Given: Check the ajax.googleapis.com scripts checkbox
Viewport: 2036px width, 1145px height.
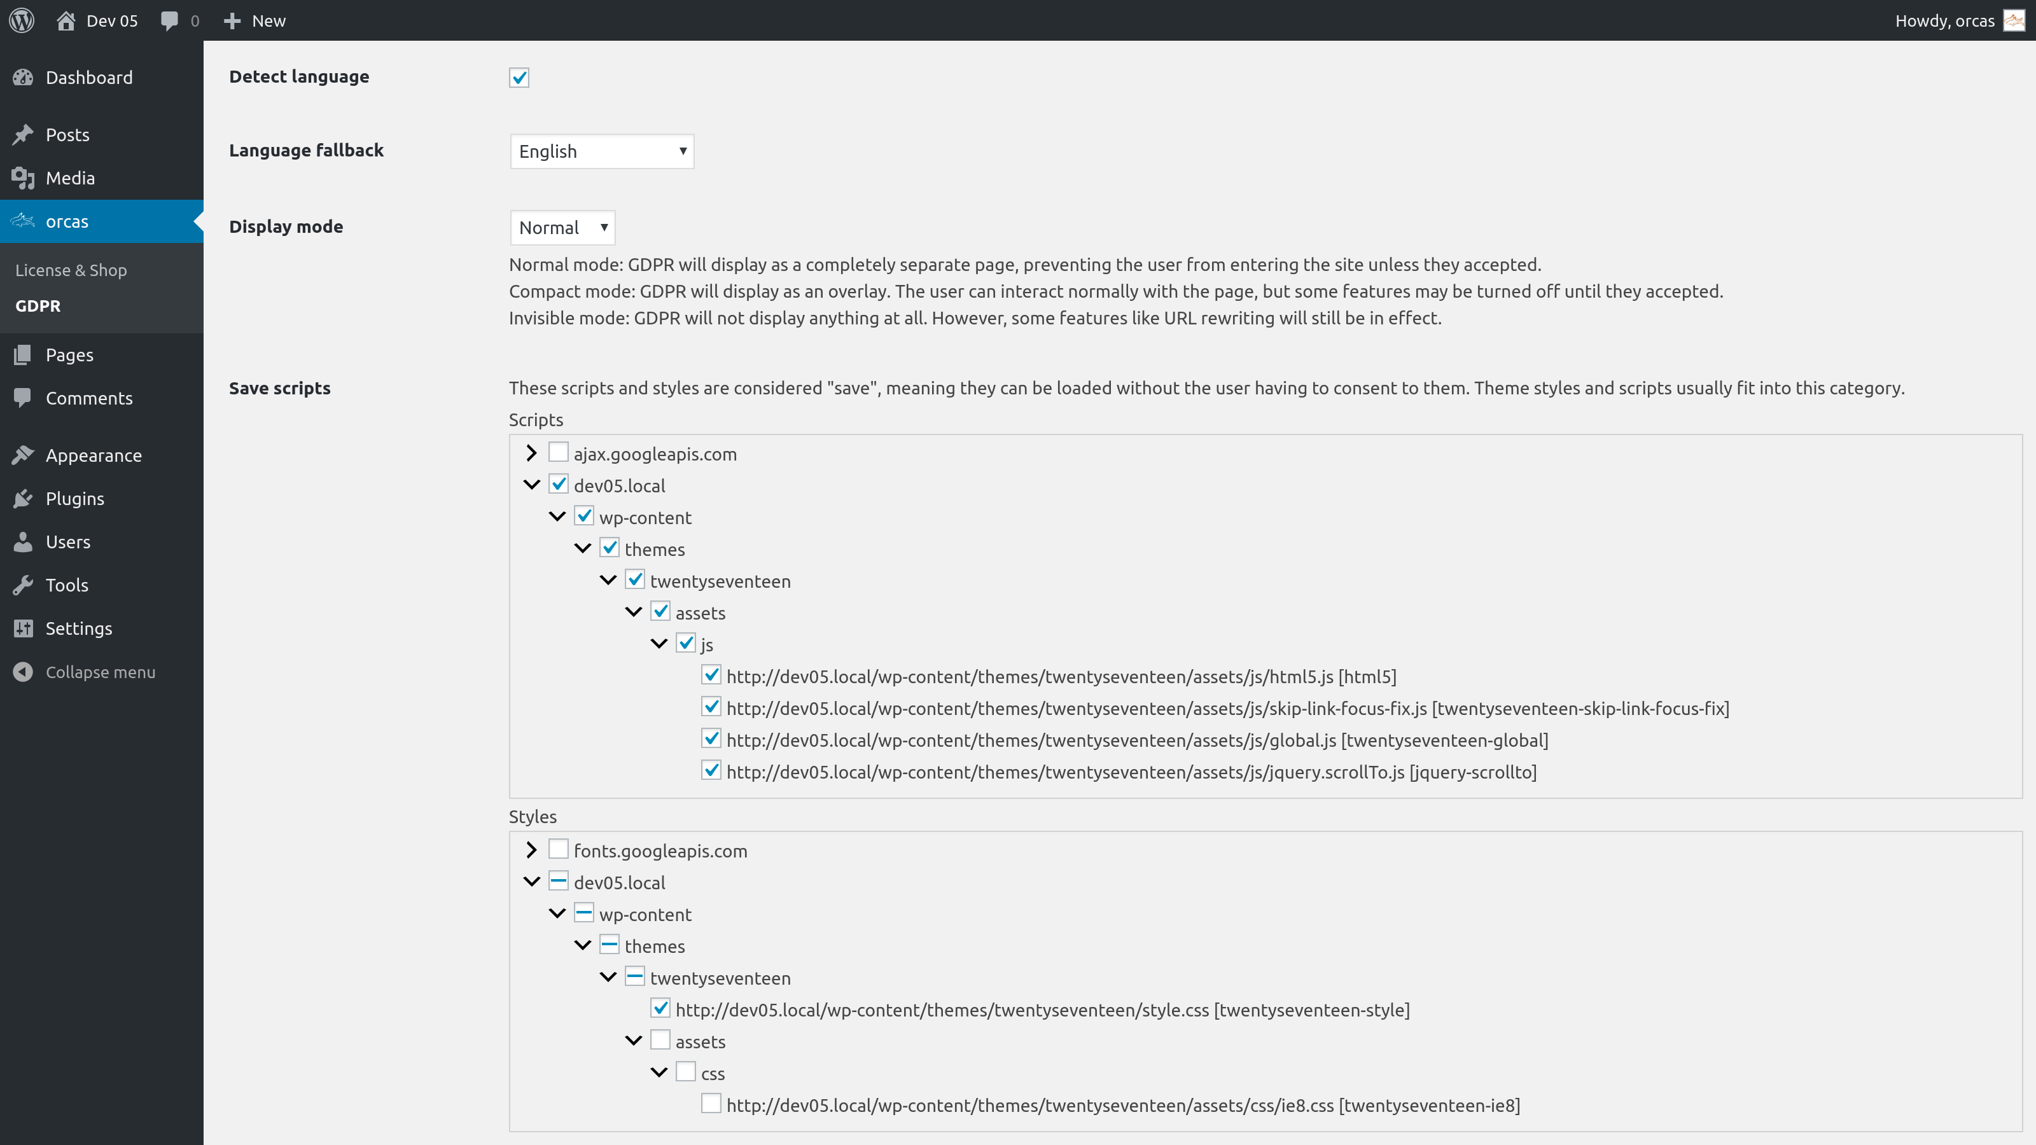Looking at the screenshot, I should point(558,453).
